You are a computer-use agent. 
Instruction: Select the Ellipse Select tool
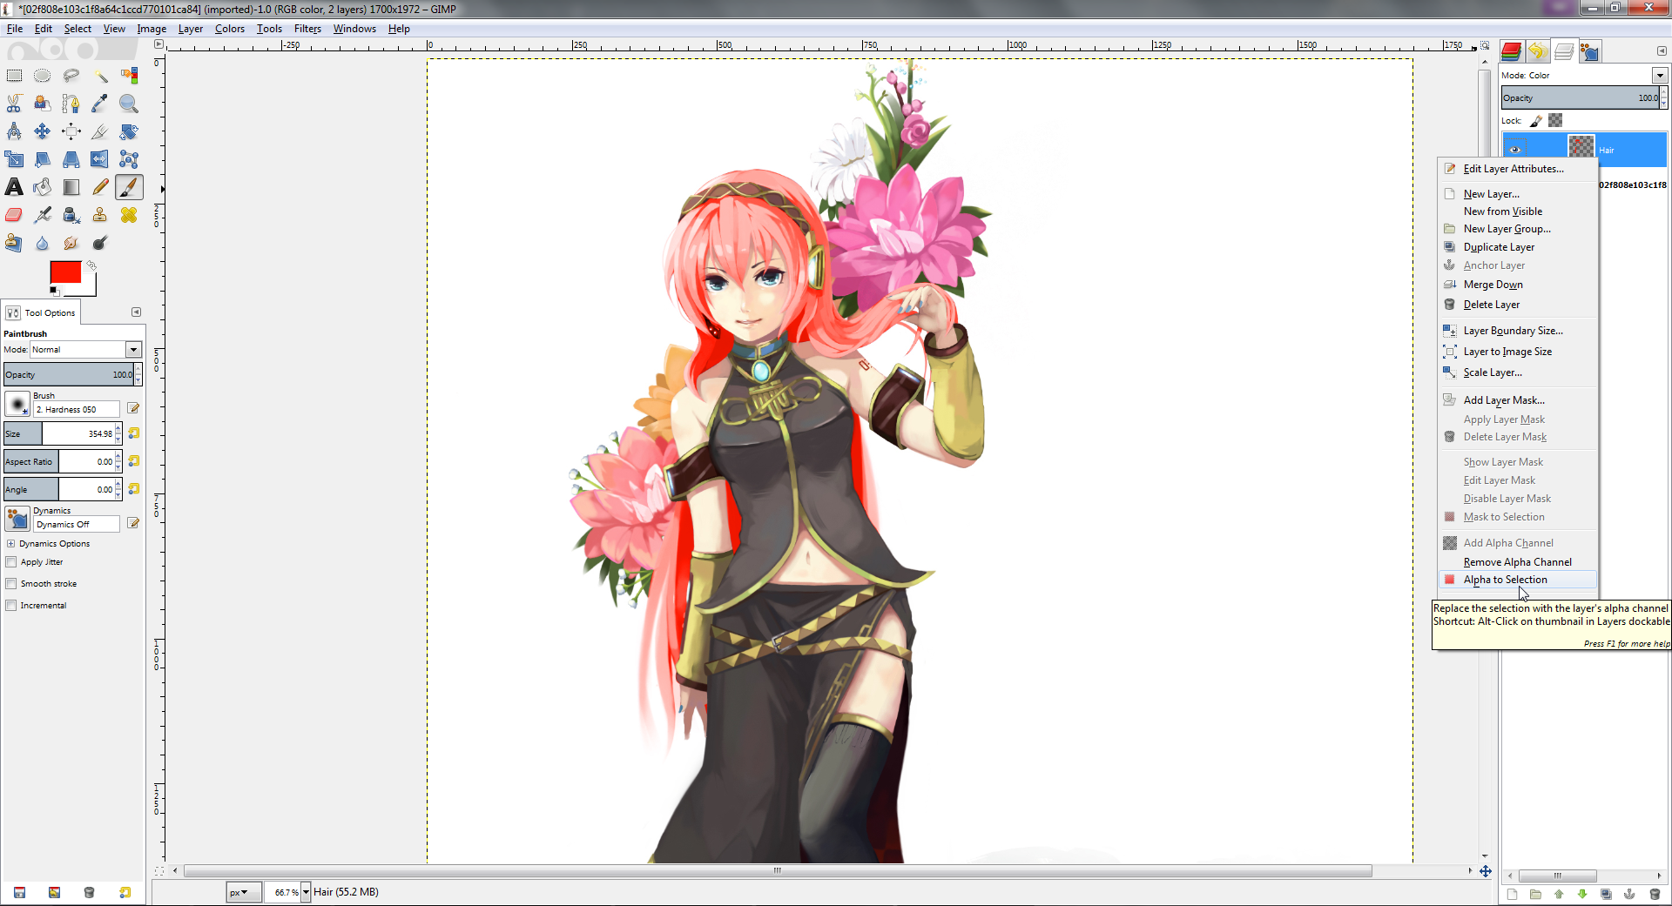pyautogui.click(x=43, y=76)
